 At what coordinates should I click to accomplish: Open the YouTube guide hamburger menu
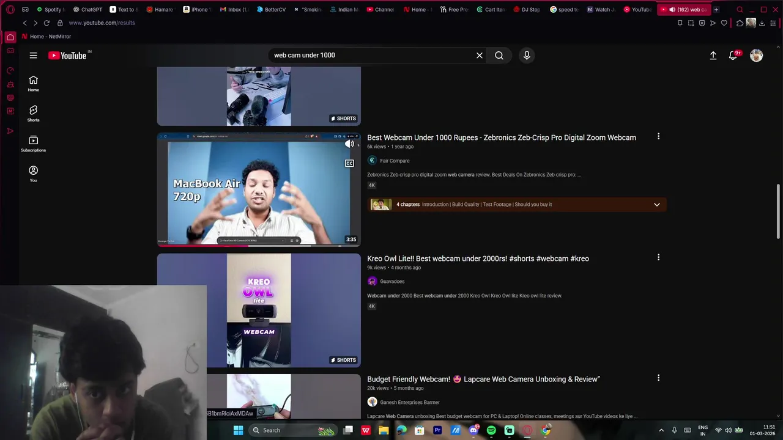[33, 55]
